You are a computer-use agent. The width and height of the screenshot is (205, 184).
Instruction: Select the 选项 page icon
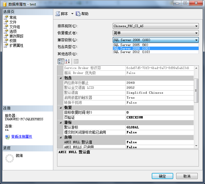tap(6, 31)
